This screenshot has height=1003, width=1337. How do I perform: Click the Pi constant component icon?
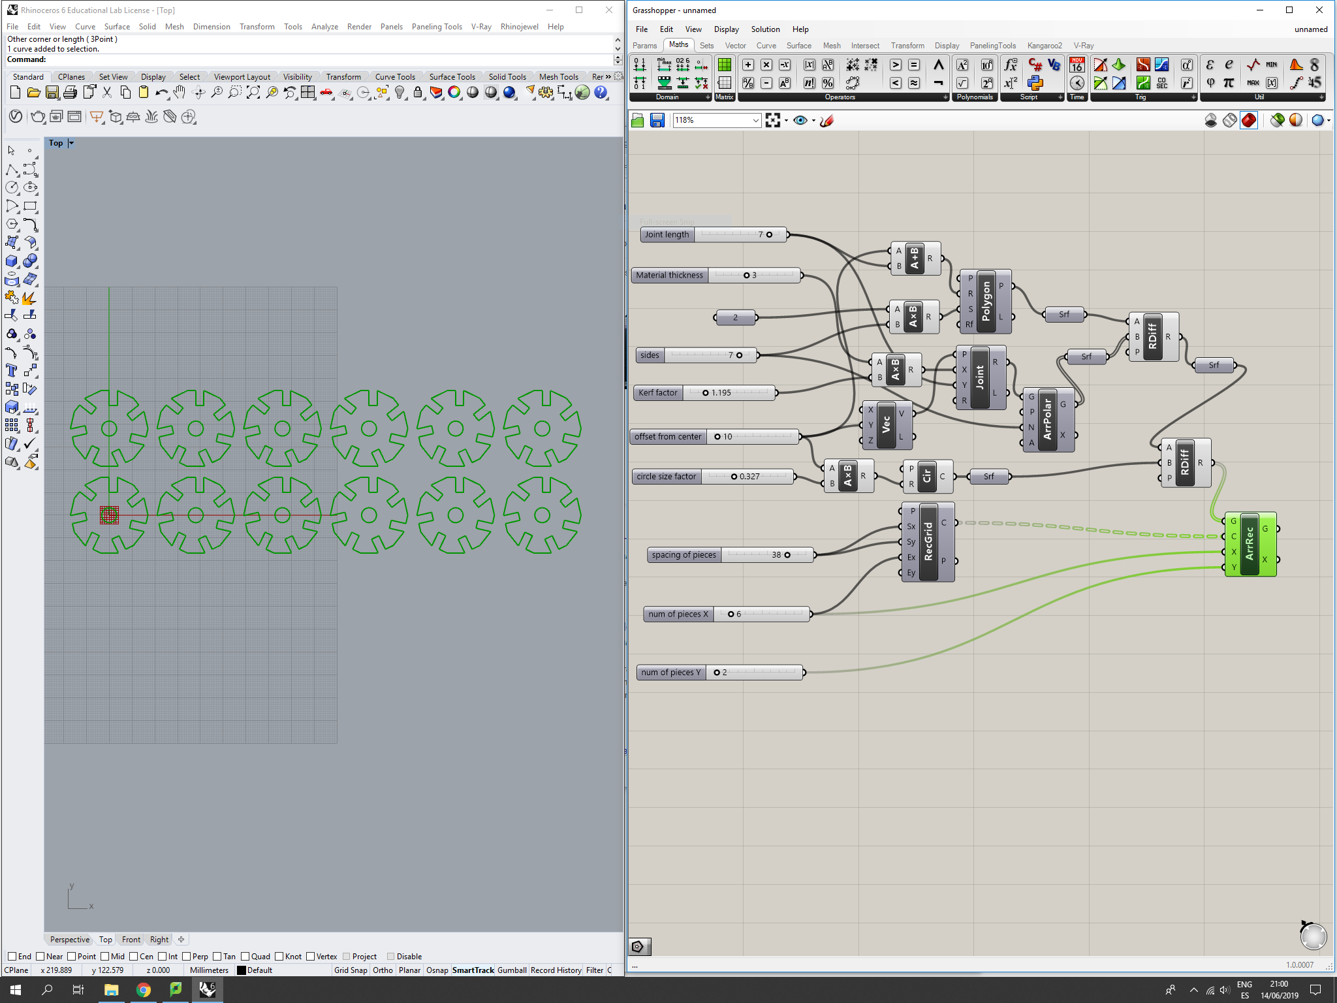coord(1228,83)
